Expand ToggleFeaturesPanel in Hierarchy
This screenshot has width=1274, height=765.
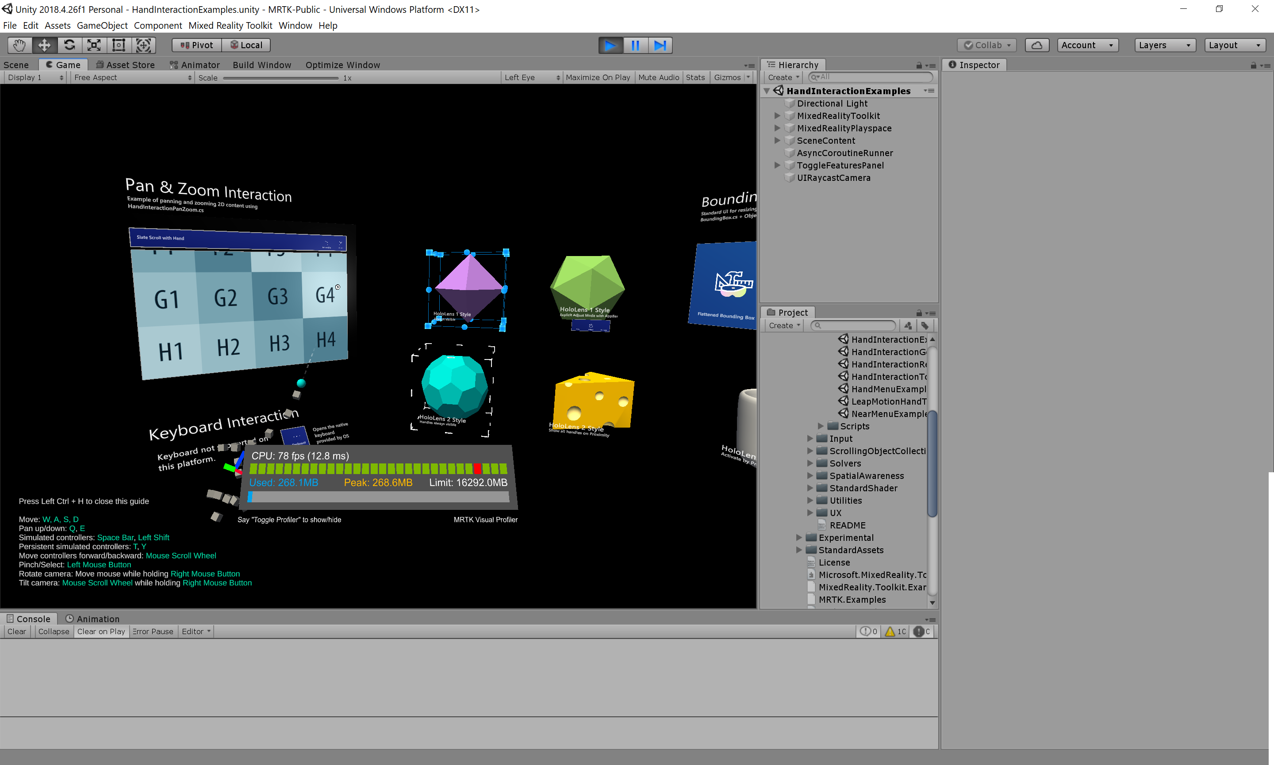tap(777, 165)
